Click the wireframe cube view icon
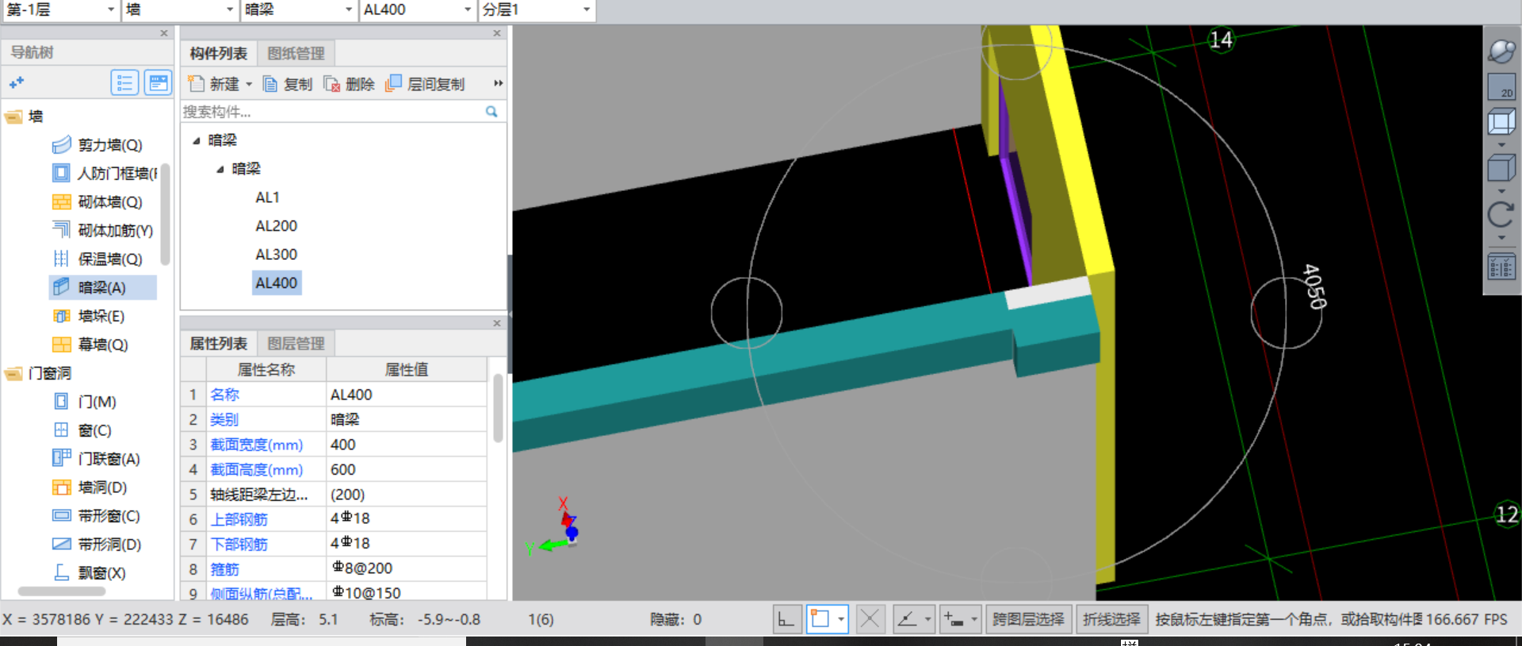Screen dimensions: 1522x646 (x=1501, y=122)
